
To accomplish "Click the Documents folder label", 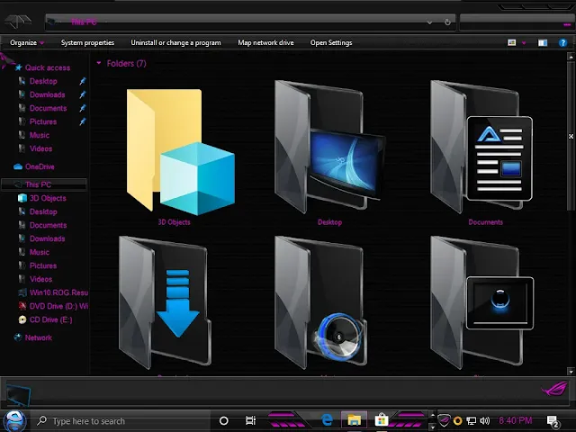I will tap(485, 222).
